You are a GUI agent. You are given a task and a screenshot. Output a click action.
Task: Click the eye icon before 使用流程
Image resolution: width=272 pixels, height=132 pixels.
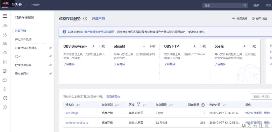[x=234, y=19]
